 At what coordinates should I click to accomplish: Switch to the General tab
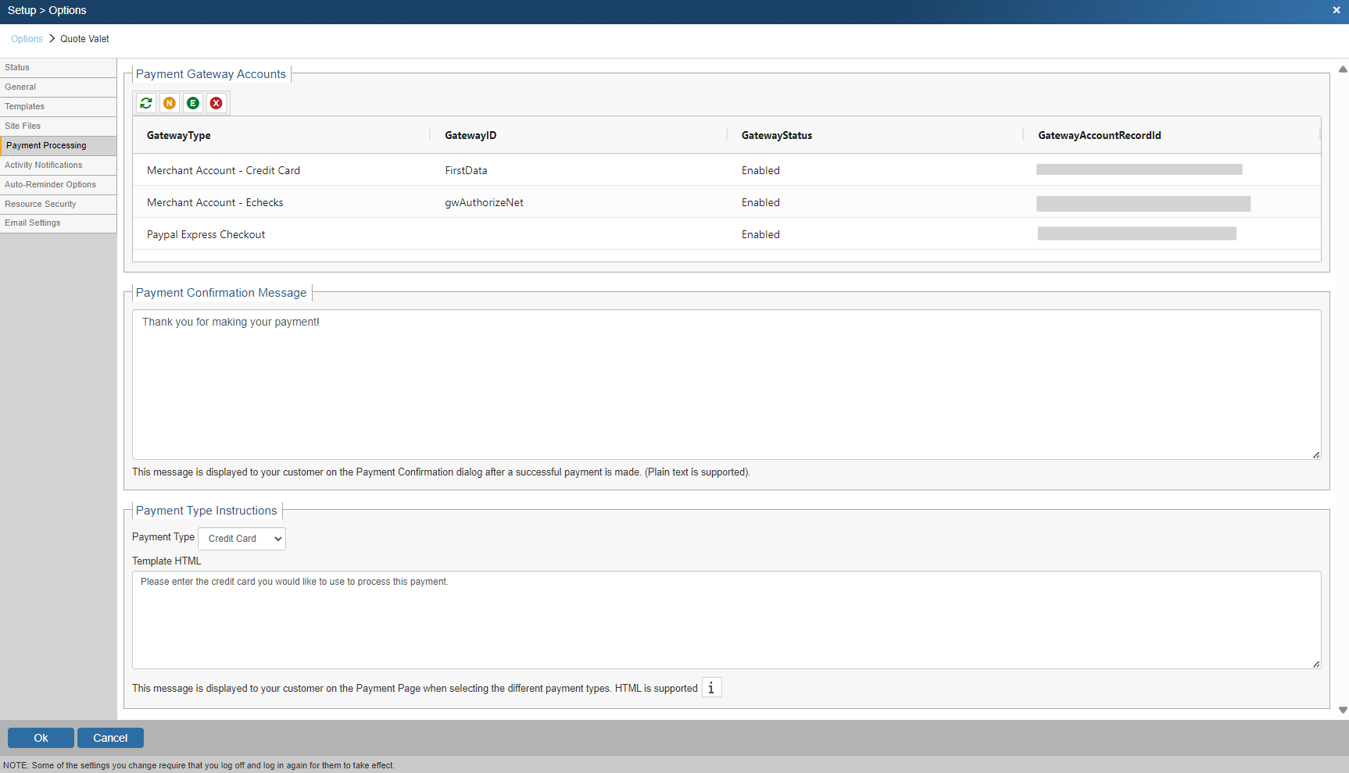tap(58, 87)
